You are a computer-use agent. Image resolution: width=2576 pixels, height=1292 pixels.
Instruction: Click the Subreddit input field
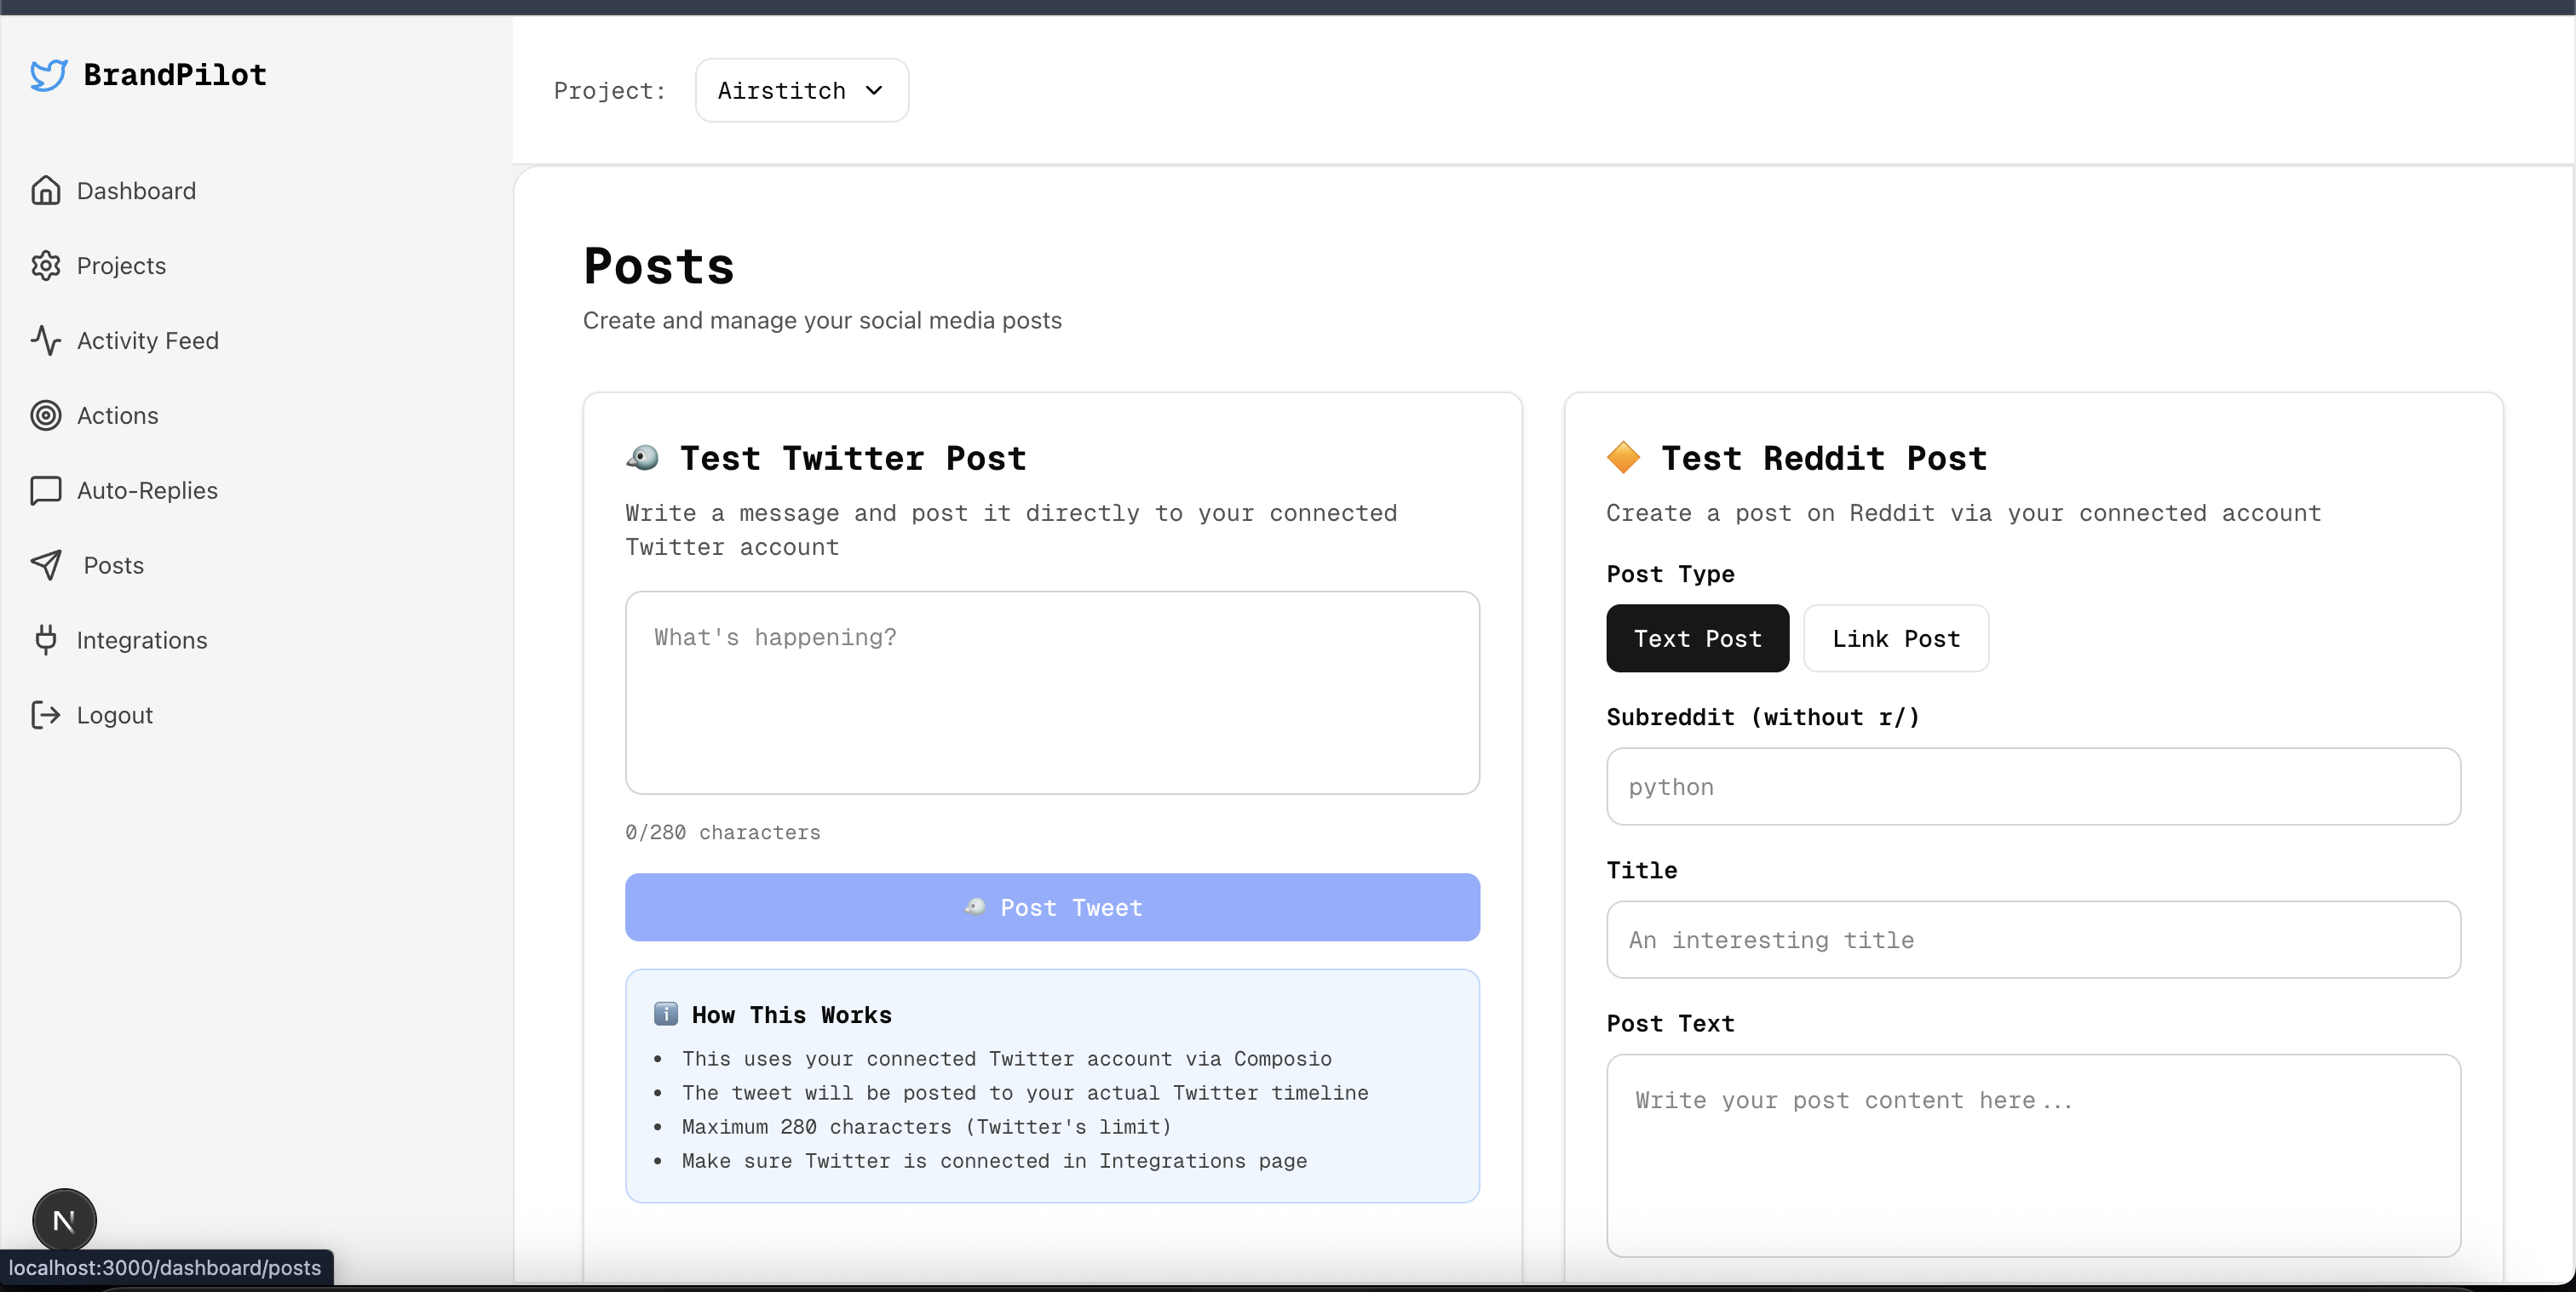pos(2032,786)
